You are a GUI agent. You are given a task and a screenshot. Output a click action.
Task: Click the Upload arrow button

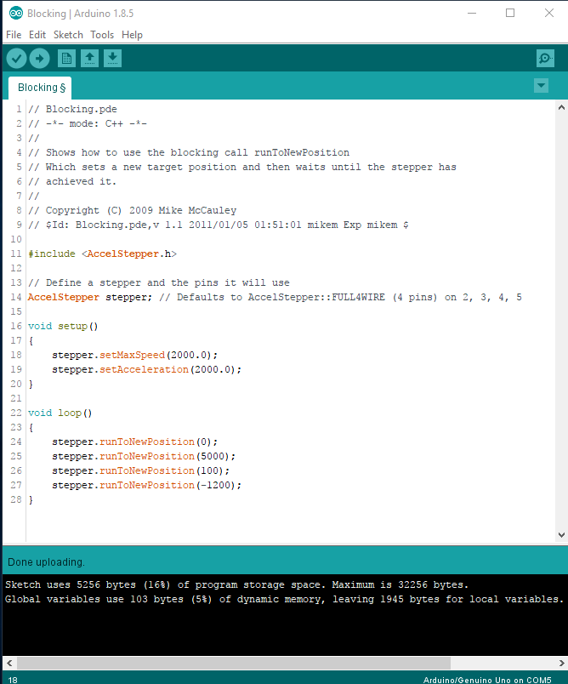click(40, 59)
